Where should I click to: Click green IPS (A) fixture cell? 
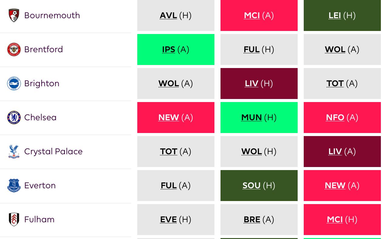[x=176, y=50]
